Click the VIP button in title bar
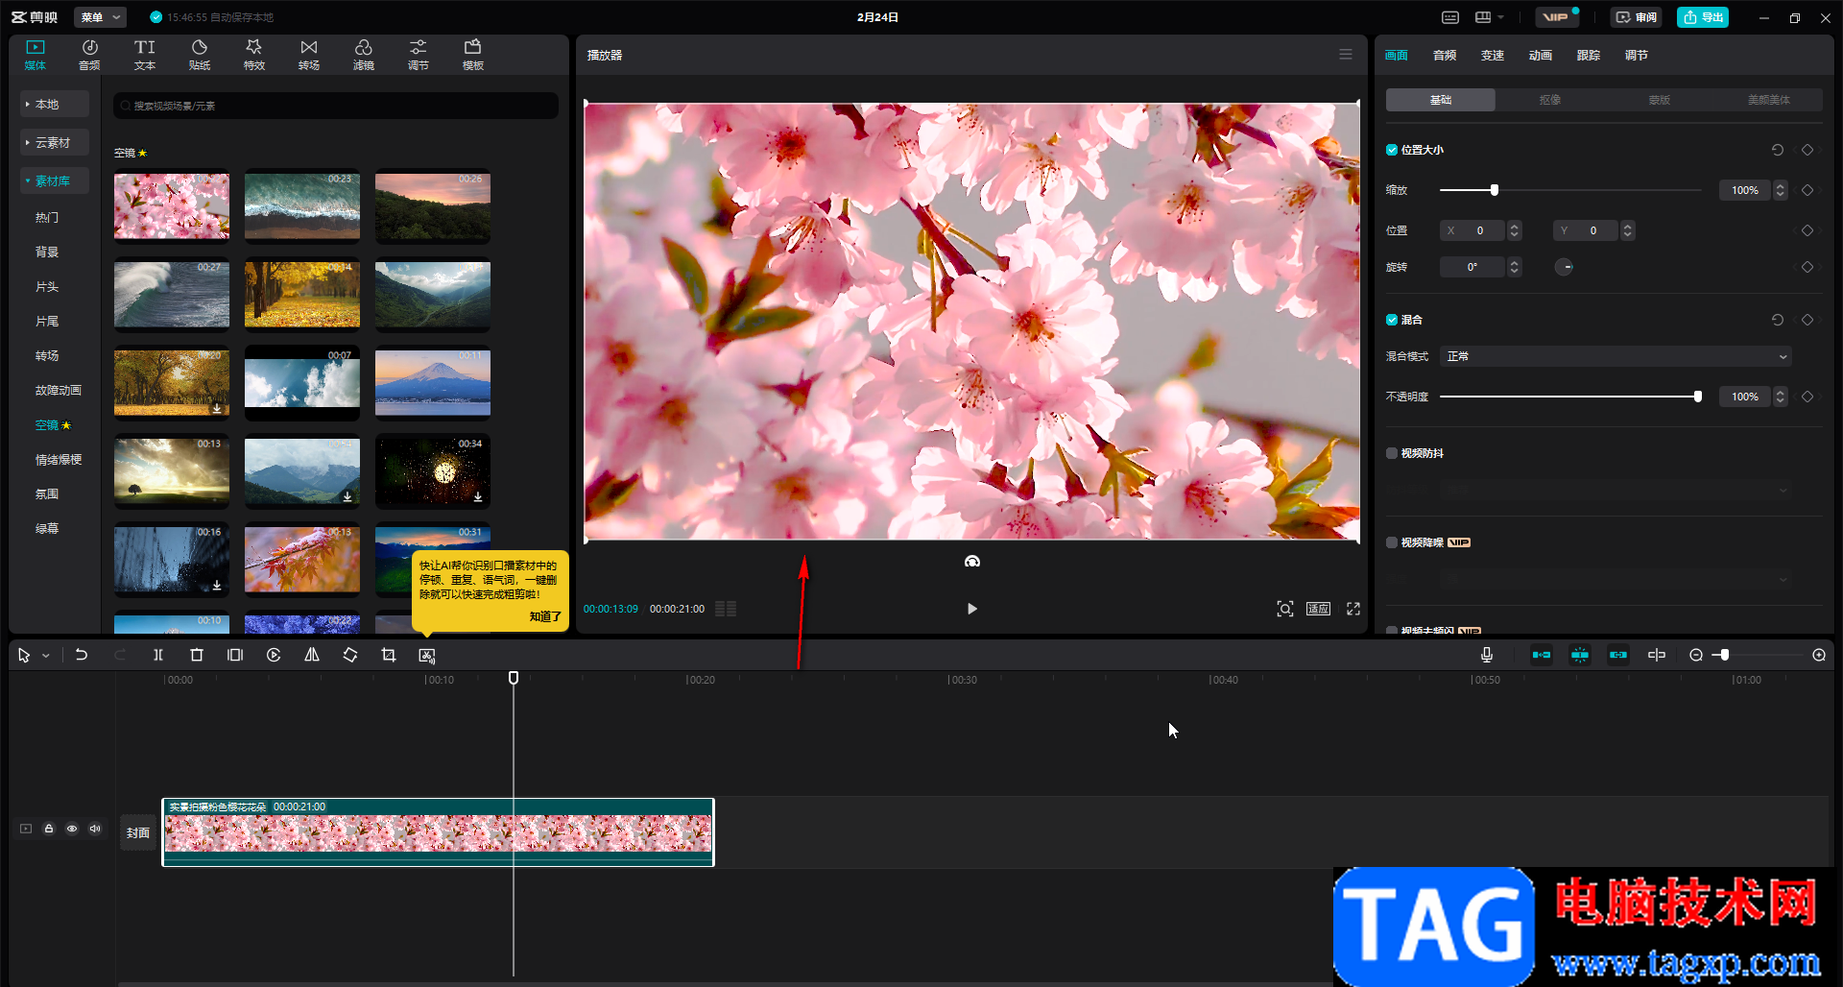1843x987 pixels. click(x=1556, y=17)
